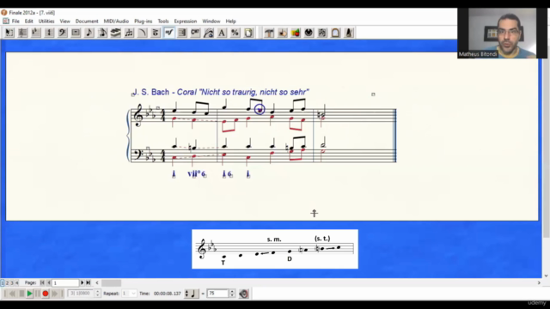Screen dimensions: 550x309
Task: Select the Text tool (letter A)
Action: click(x=222, y=33)
